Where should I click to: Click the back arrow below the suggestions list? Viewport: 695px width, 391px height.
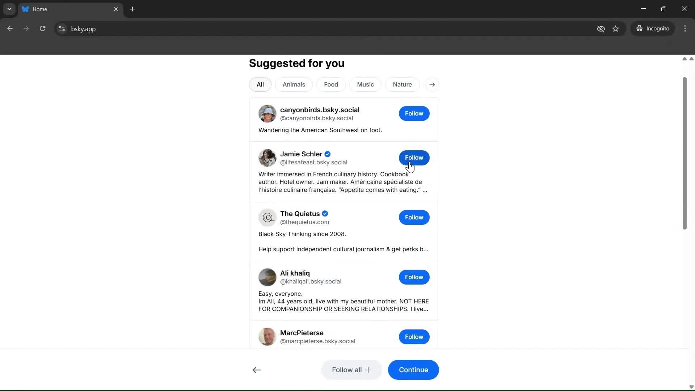click(x=256, y=370)
